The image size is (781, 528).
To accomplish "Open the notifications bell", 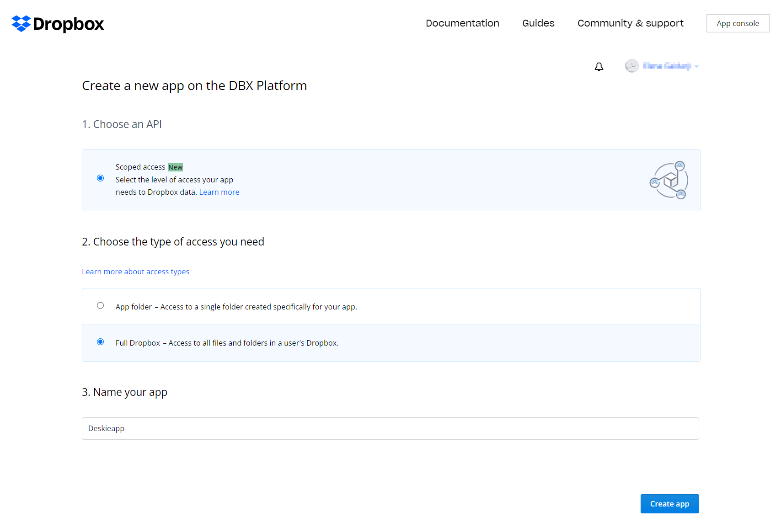I will point(599,67).
